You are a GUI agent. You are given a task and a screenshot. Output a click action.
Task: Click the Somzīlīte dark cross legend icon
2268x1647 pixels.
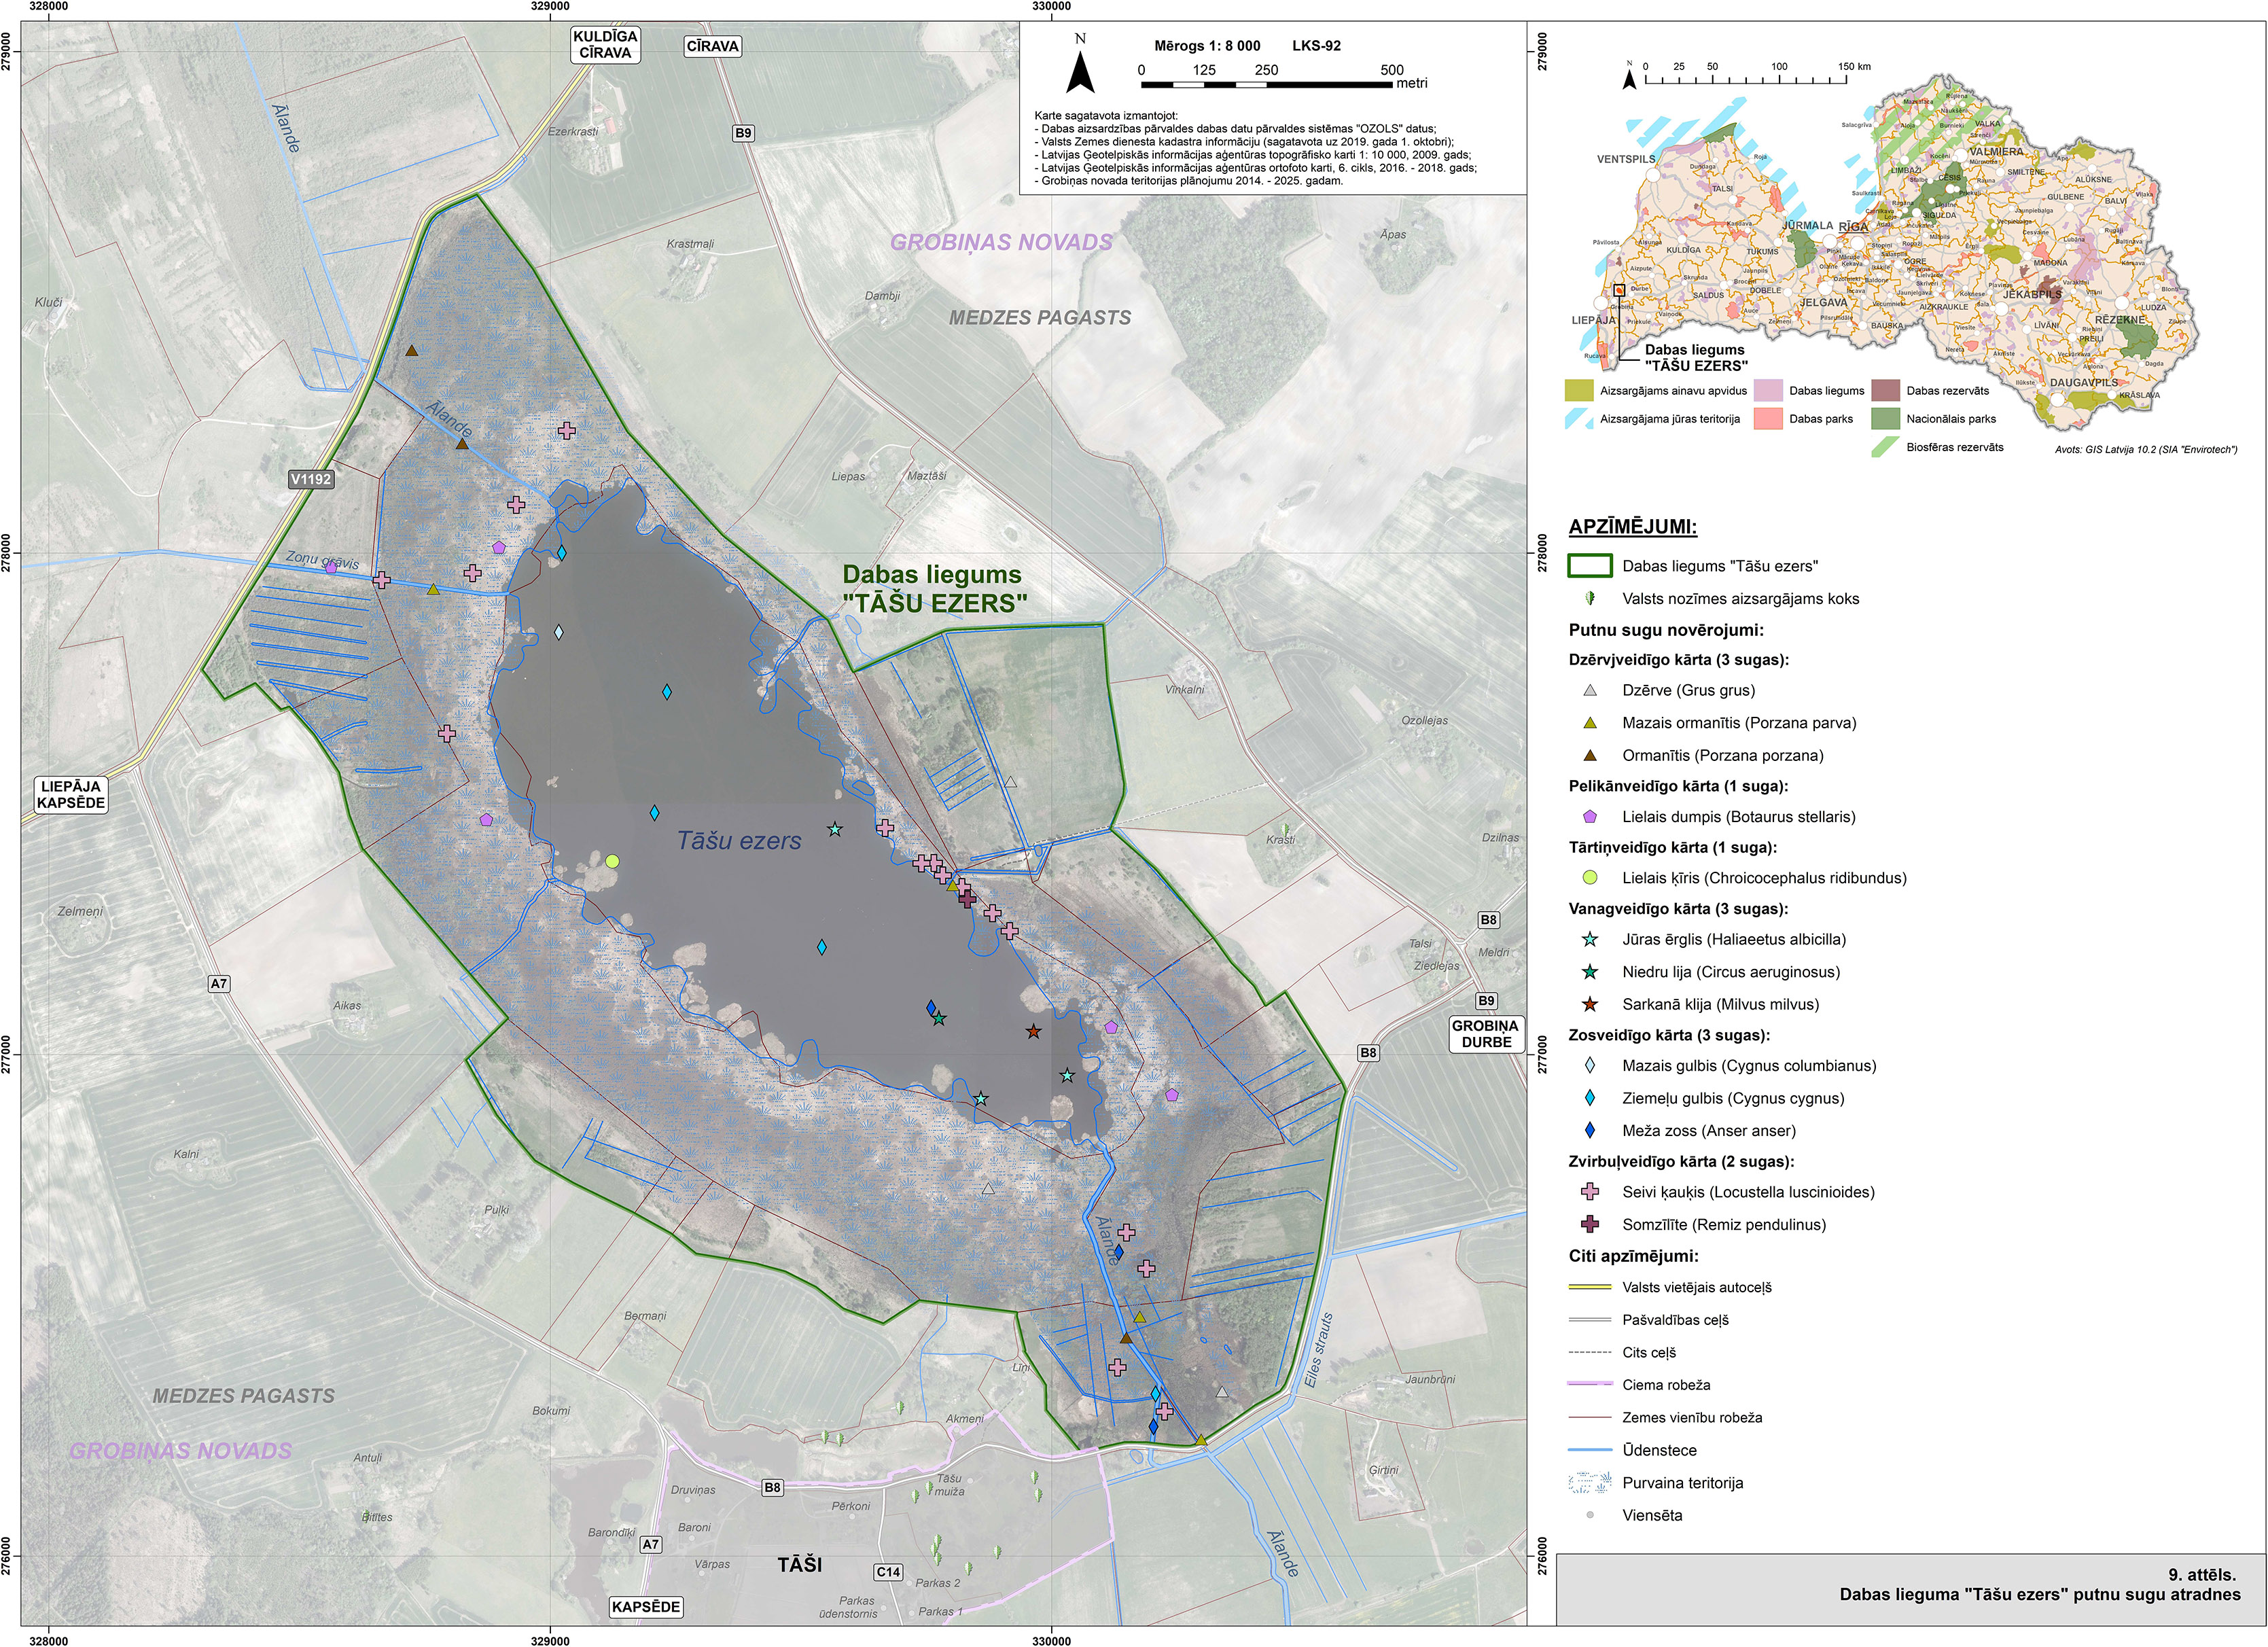coord(1590,1224)
